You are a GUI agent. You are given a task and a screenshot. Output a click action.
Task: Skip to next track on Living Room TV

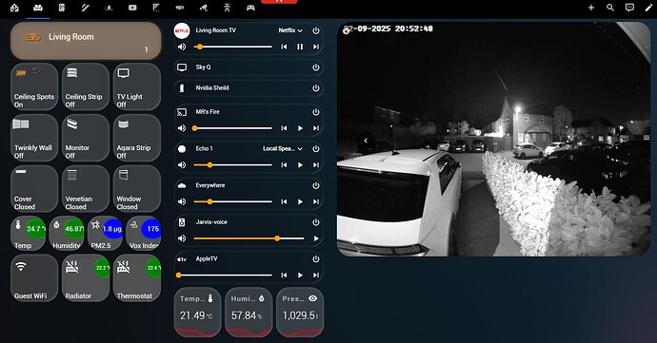[x=316, y=47]
